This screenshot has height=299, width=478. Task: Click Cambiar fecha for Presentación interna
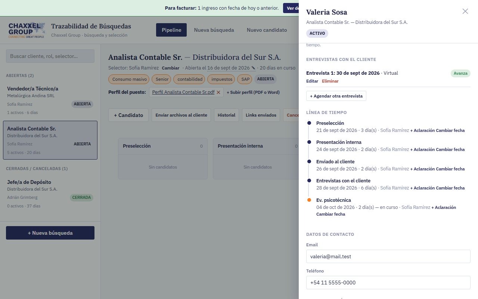(450, 149)
